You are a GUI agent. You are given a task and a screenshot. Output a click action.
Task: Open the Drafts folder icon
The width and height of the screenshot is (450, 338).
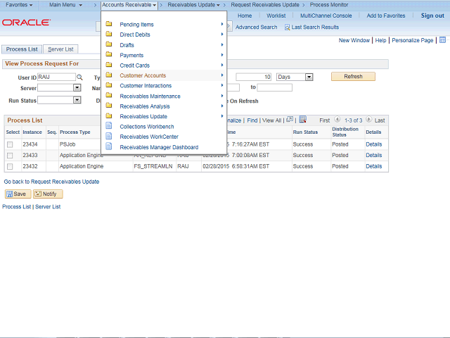point(109,44)
